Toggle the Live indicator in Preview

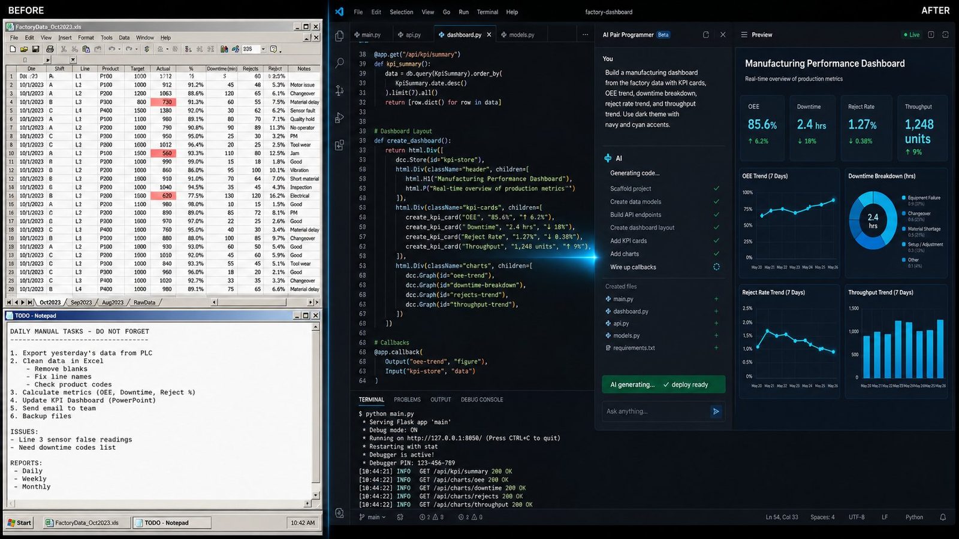[912, 35]
